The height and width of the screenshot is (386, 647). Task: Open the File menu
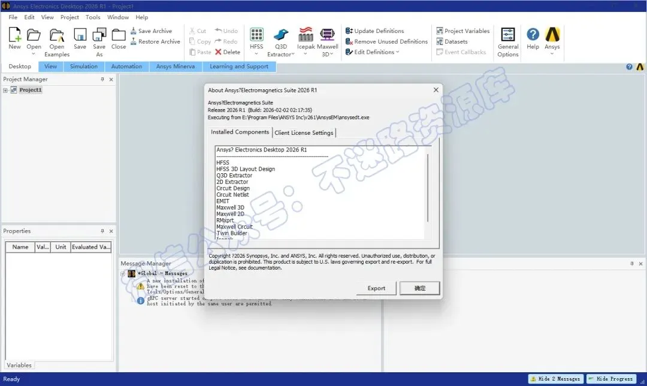pos(13,17)
